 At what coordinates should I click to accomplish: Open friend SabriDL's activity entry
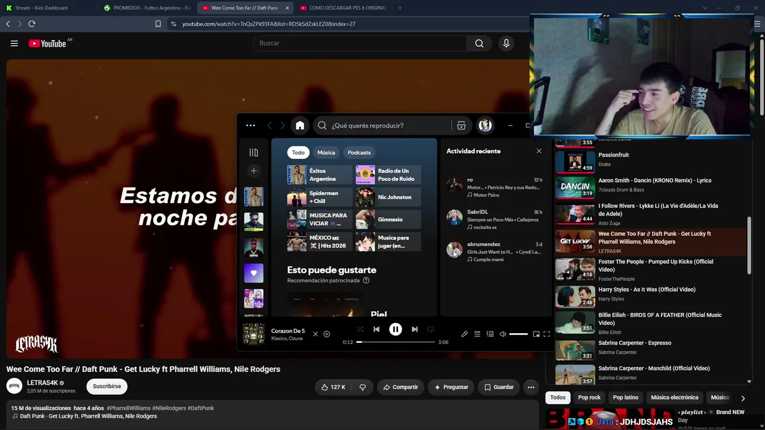495,219
